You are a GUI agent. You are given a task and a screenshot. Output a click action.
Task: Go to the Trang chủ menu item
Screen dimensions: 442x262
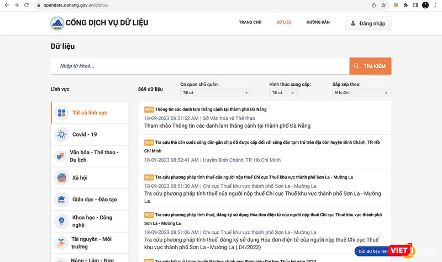(x=250, y=23)
